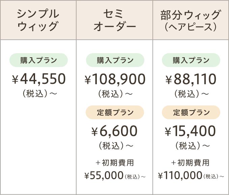Screen dimensions: 229x195
Task: Select the シンプルウィッグ column header
Action: [x=38, y=20]
